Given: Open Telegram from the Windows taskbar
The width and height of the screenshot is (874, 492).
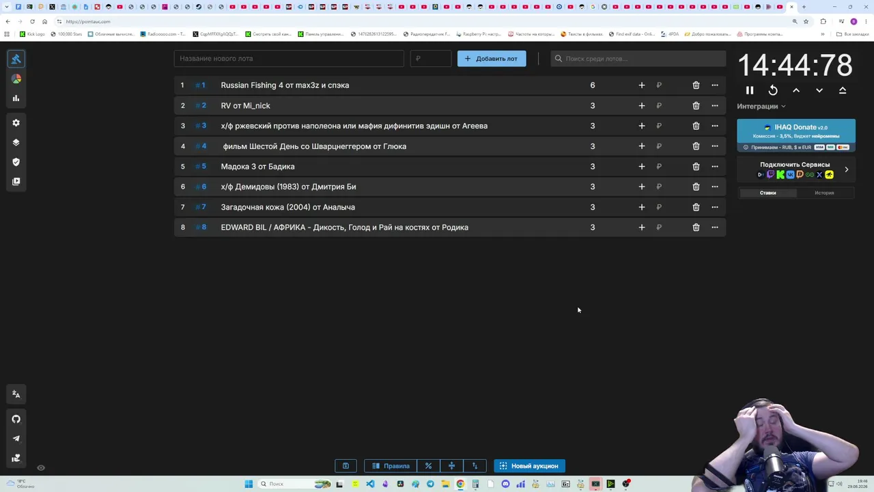Looking at the screenshot, I should pos(430,484).
